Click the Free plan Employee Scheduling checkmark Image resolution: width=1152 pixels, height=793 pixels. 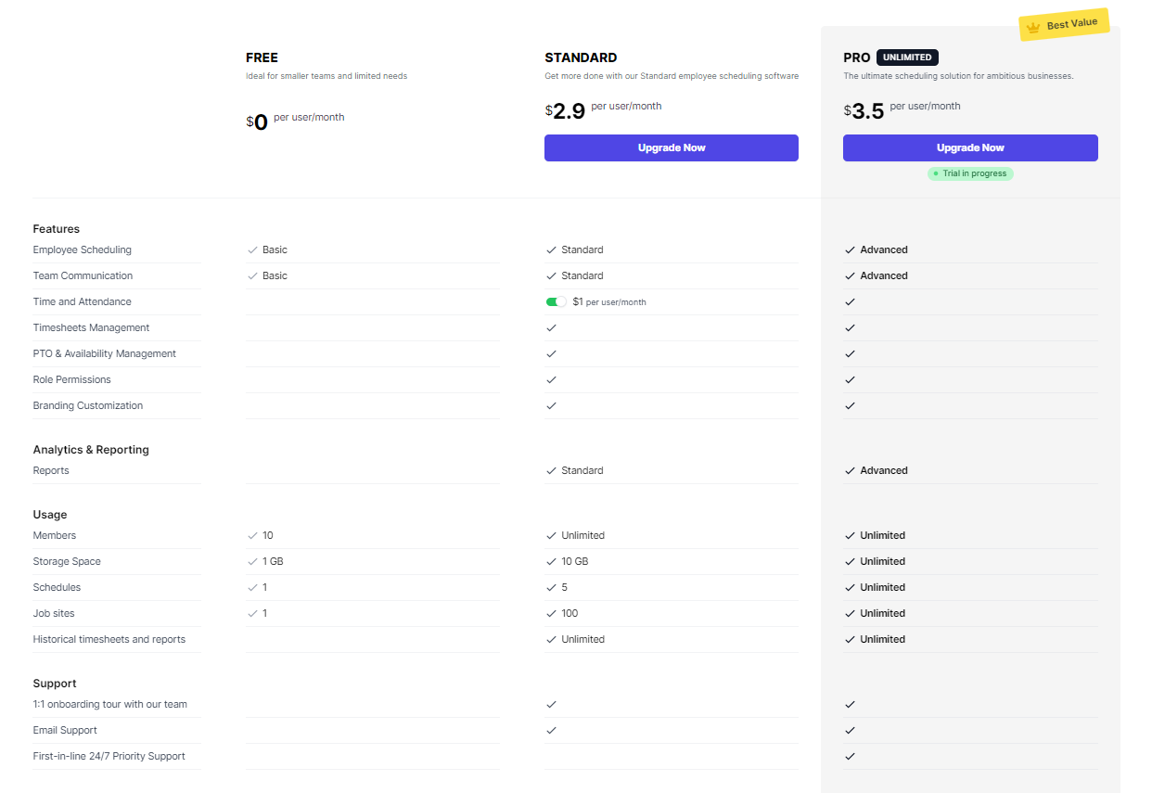252,249
